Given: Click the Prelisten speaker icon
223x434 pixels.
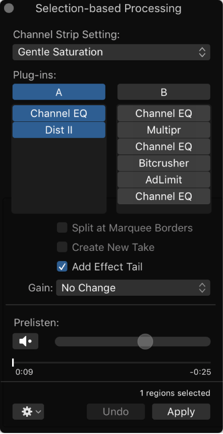Looking at the screenshot, I should [25, 341].
